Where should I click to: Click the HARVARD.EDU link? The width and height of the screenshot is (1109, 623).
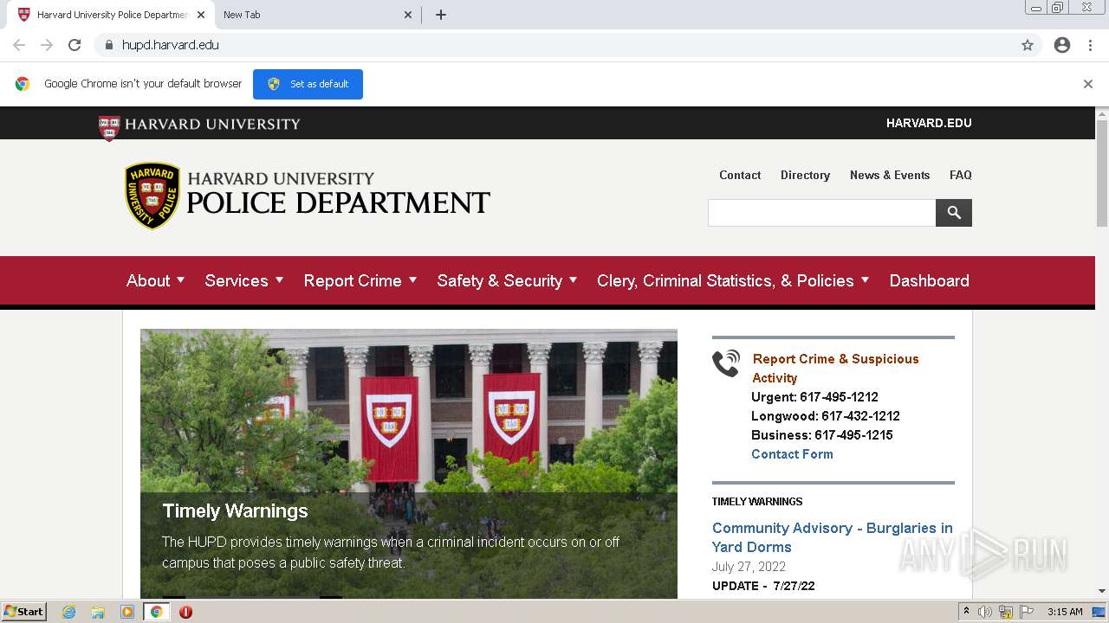[929, 123]
